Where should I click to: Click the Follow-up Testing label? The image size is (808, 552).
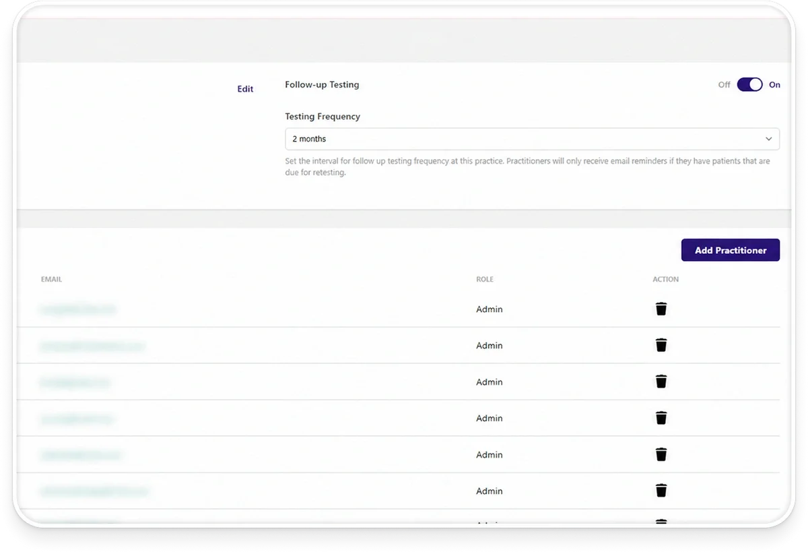(322, 85)
